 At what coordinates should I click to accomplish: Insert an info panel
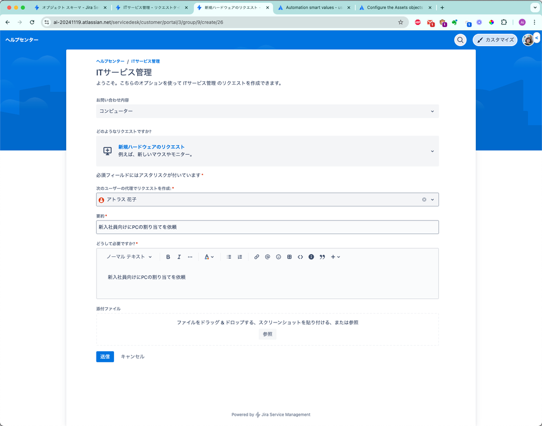pyautogui.click(x=311, y=257)
